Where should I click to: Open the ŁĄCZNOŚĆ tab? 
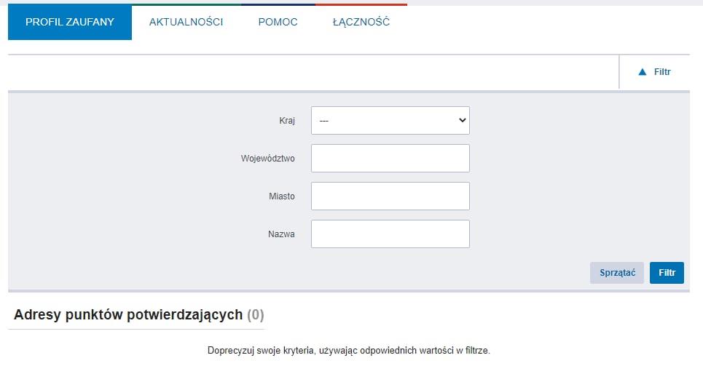coord(361,23)
